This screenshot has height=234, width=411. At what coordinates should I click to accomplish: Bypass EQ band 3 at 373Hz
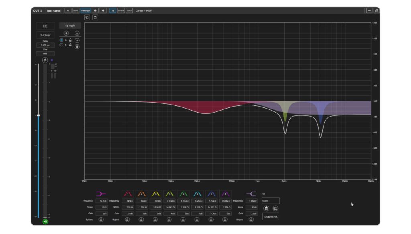155,220
